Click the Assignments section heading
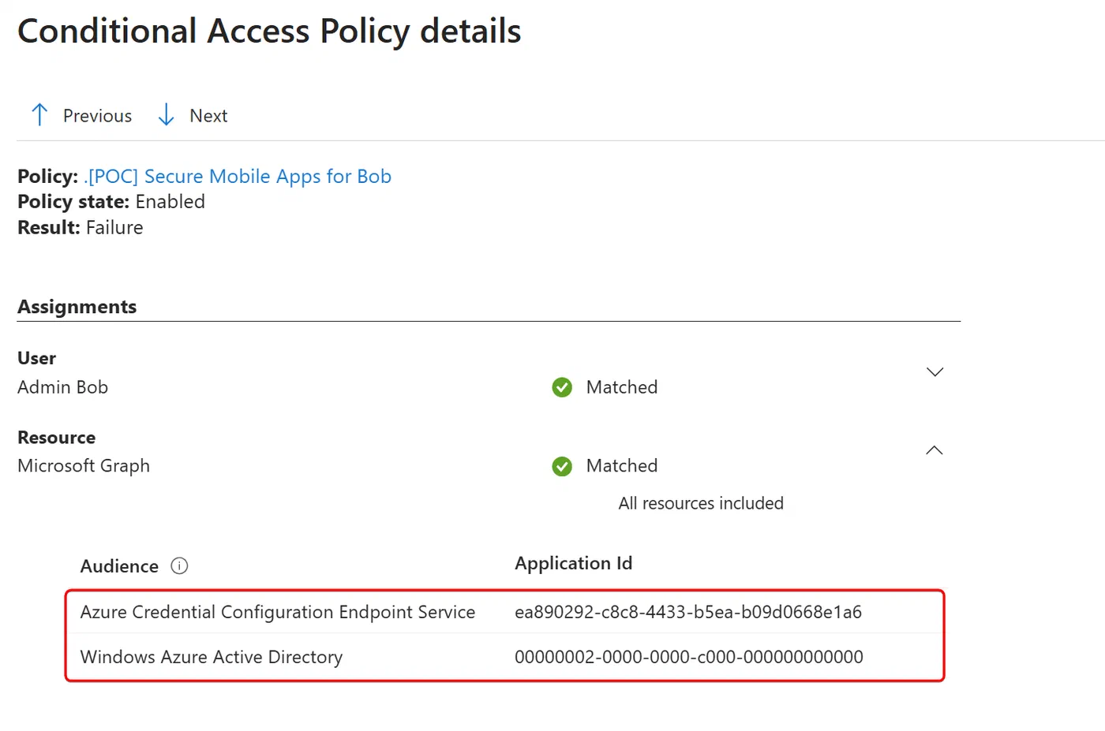Viewport: 1105px width, 731px height. tap(77, 307)
